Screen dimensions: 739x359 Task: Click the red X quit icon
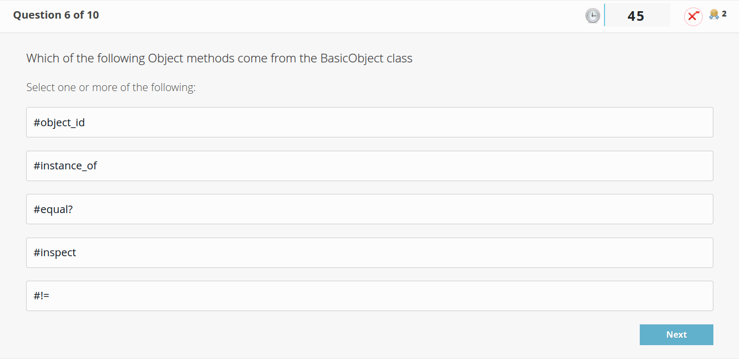(x=693, y=17)
